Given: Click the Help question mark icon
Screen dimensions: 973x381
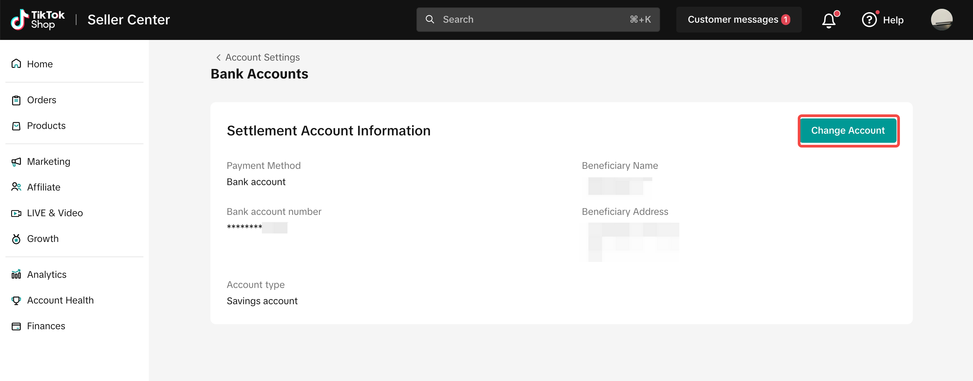Looking at the screenshot, I should (x=869, y=20).
